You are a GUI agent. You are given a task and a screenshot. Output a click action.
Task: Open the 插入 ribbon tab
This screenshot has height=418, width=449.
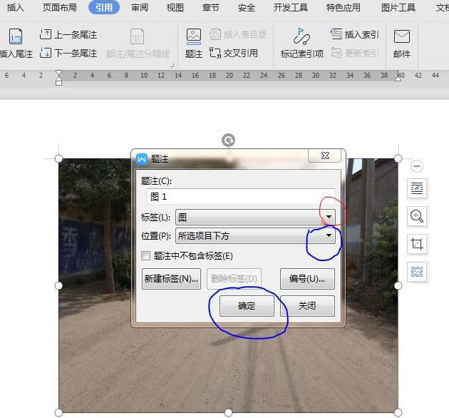[x=15, y=7]
